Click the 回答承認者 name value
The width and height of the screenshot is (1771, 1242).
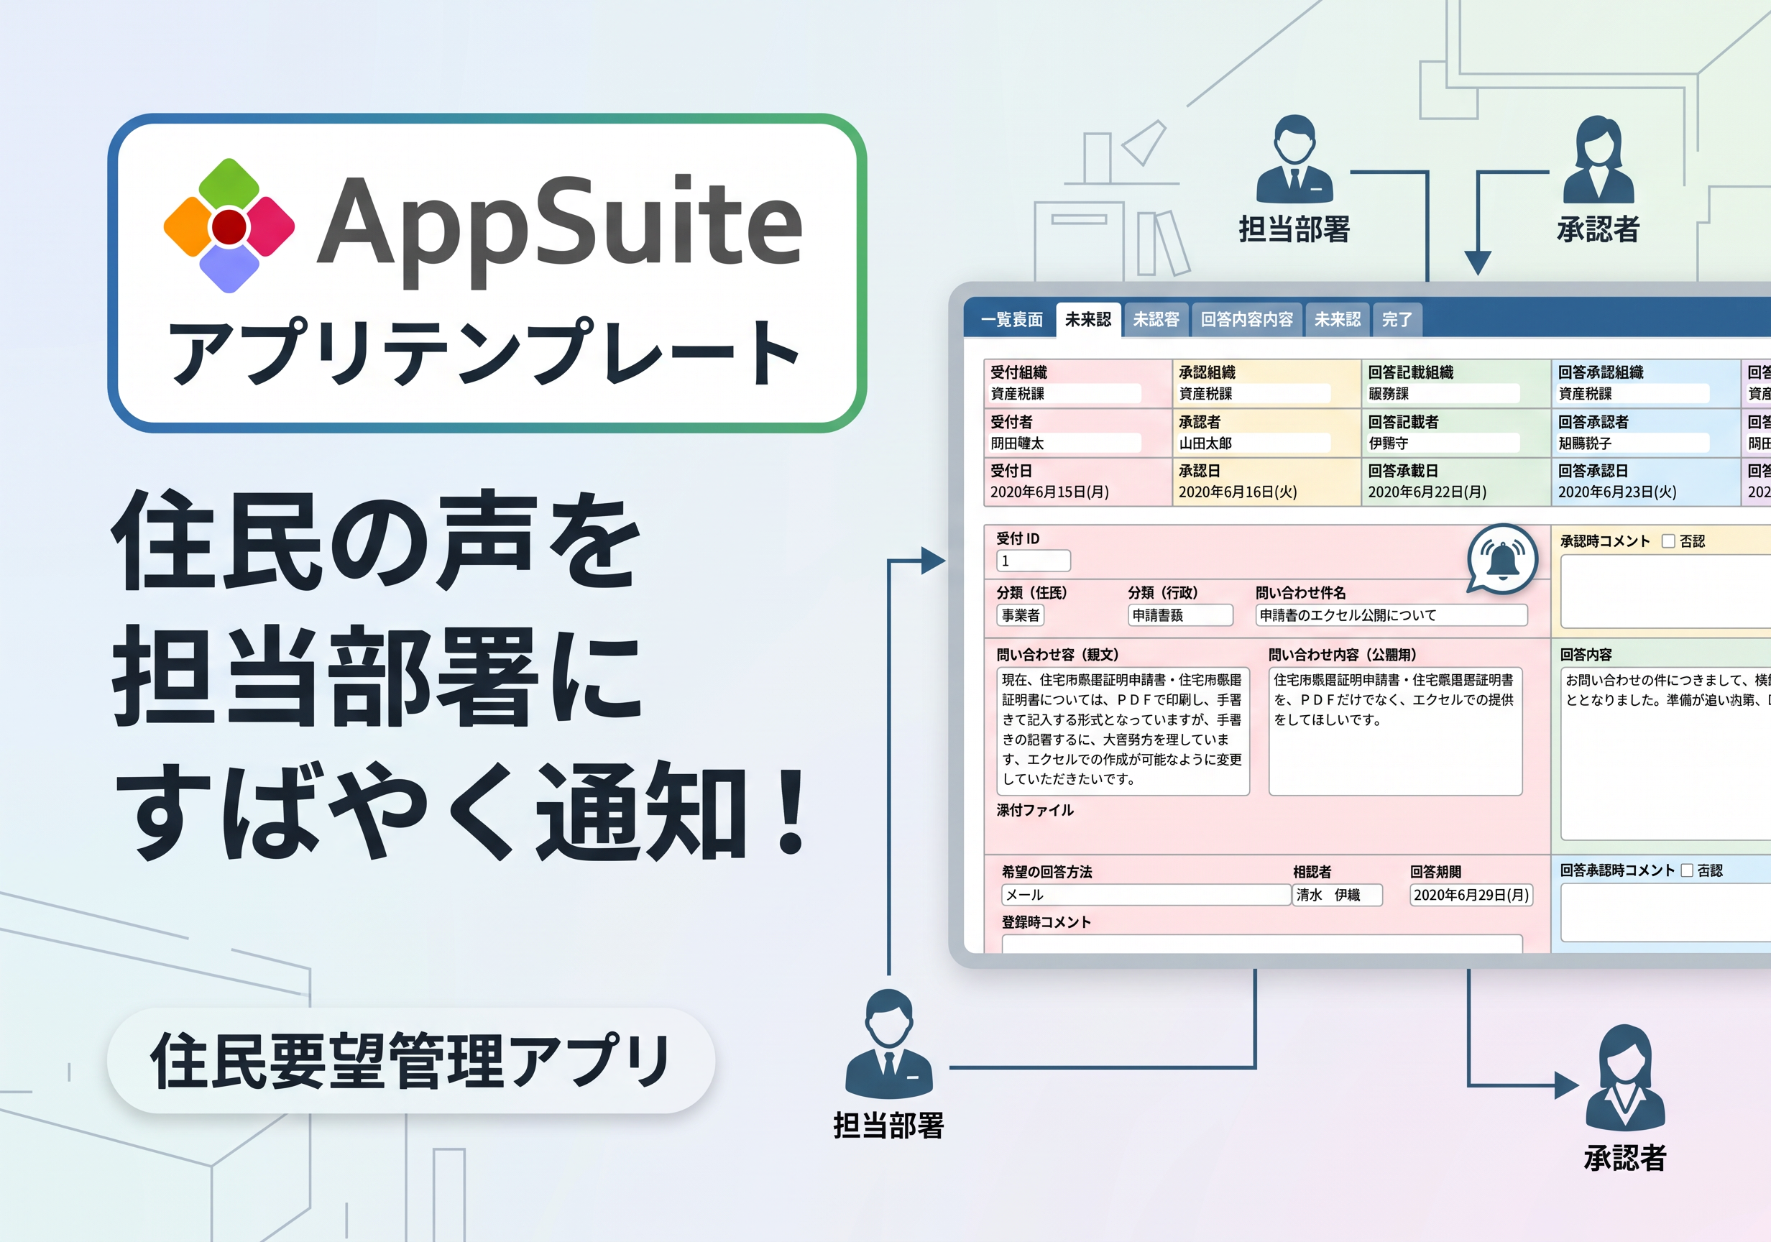tap(1585, 443)
